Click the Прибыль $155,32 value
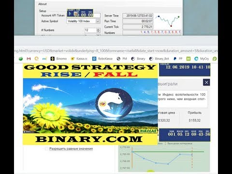The height and width of the screenshot is (174, 232). click(194, 120)
